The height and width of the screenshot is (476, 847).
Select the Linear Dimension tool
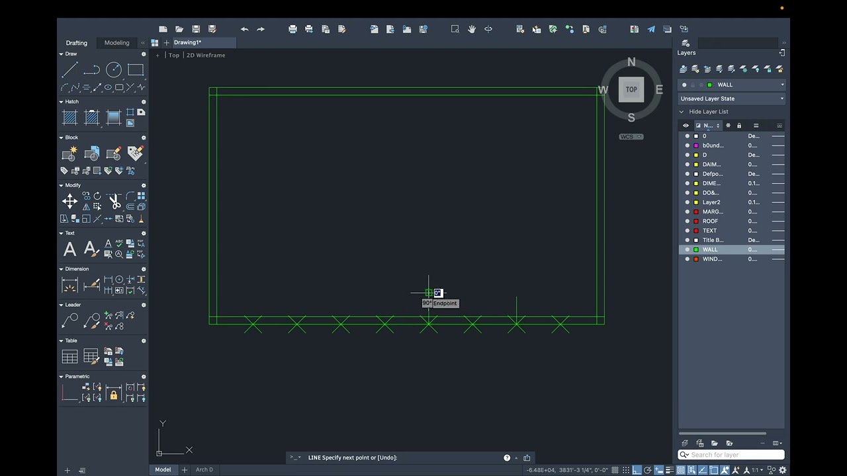pos(69,285)
